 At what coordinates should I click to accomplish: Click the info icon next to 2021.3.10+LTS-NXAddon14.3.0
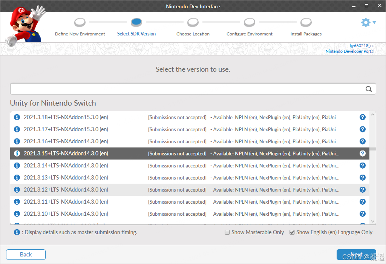click(17, 213)
